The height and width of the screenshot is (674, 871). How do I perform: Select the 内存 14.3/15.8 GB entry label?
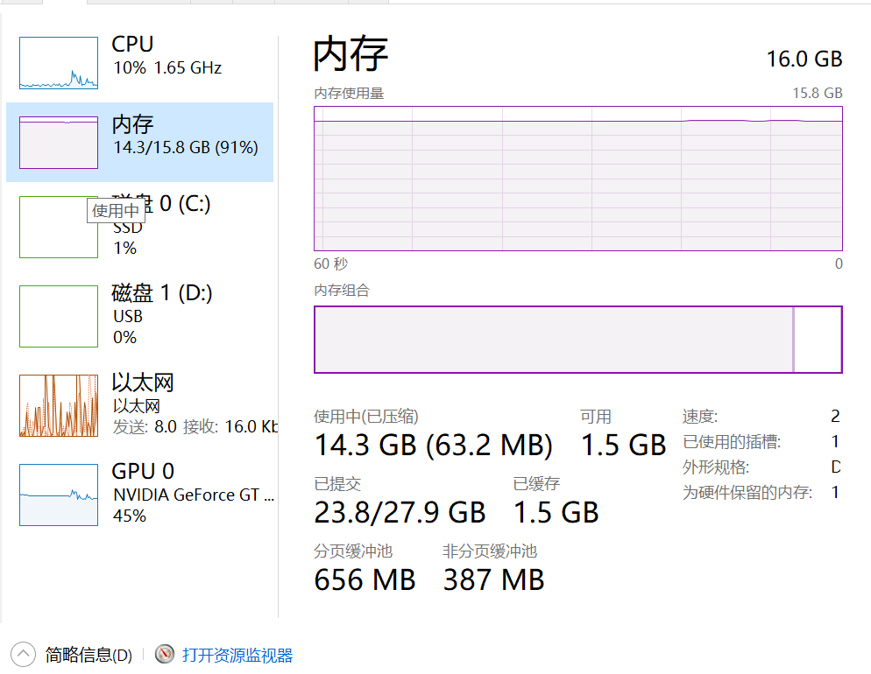tap(186, 136)
